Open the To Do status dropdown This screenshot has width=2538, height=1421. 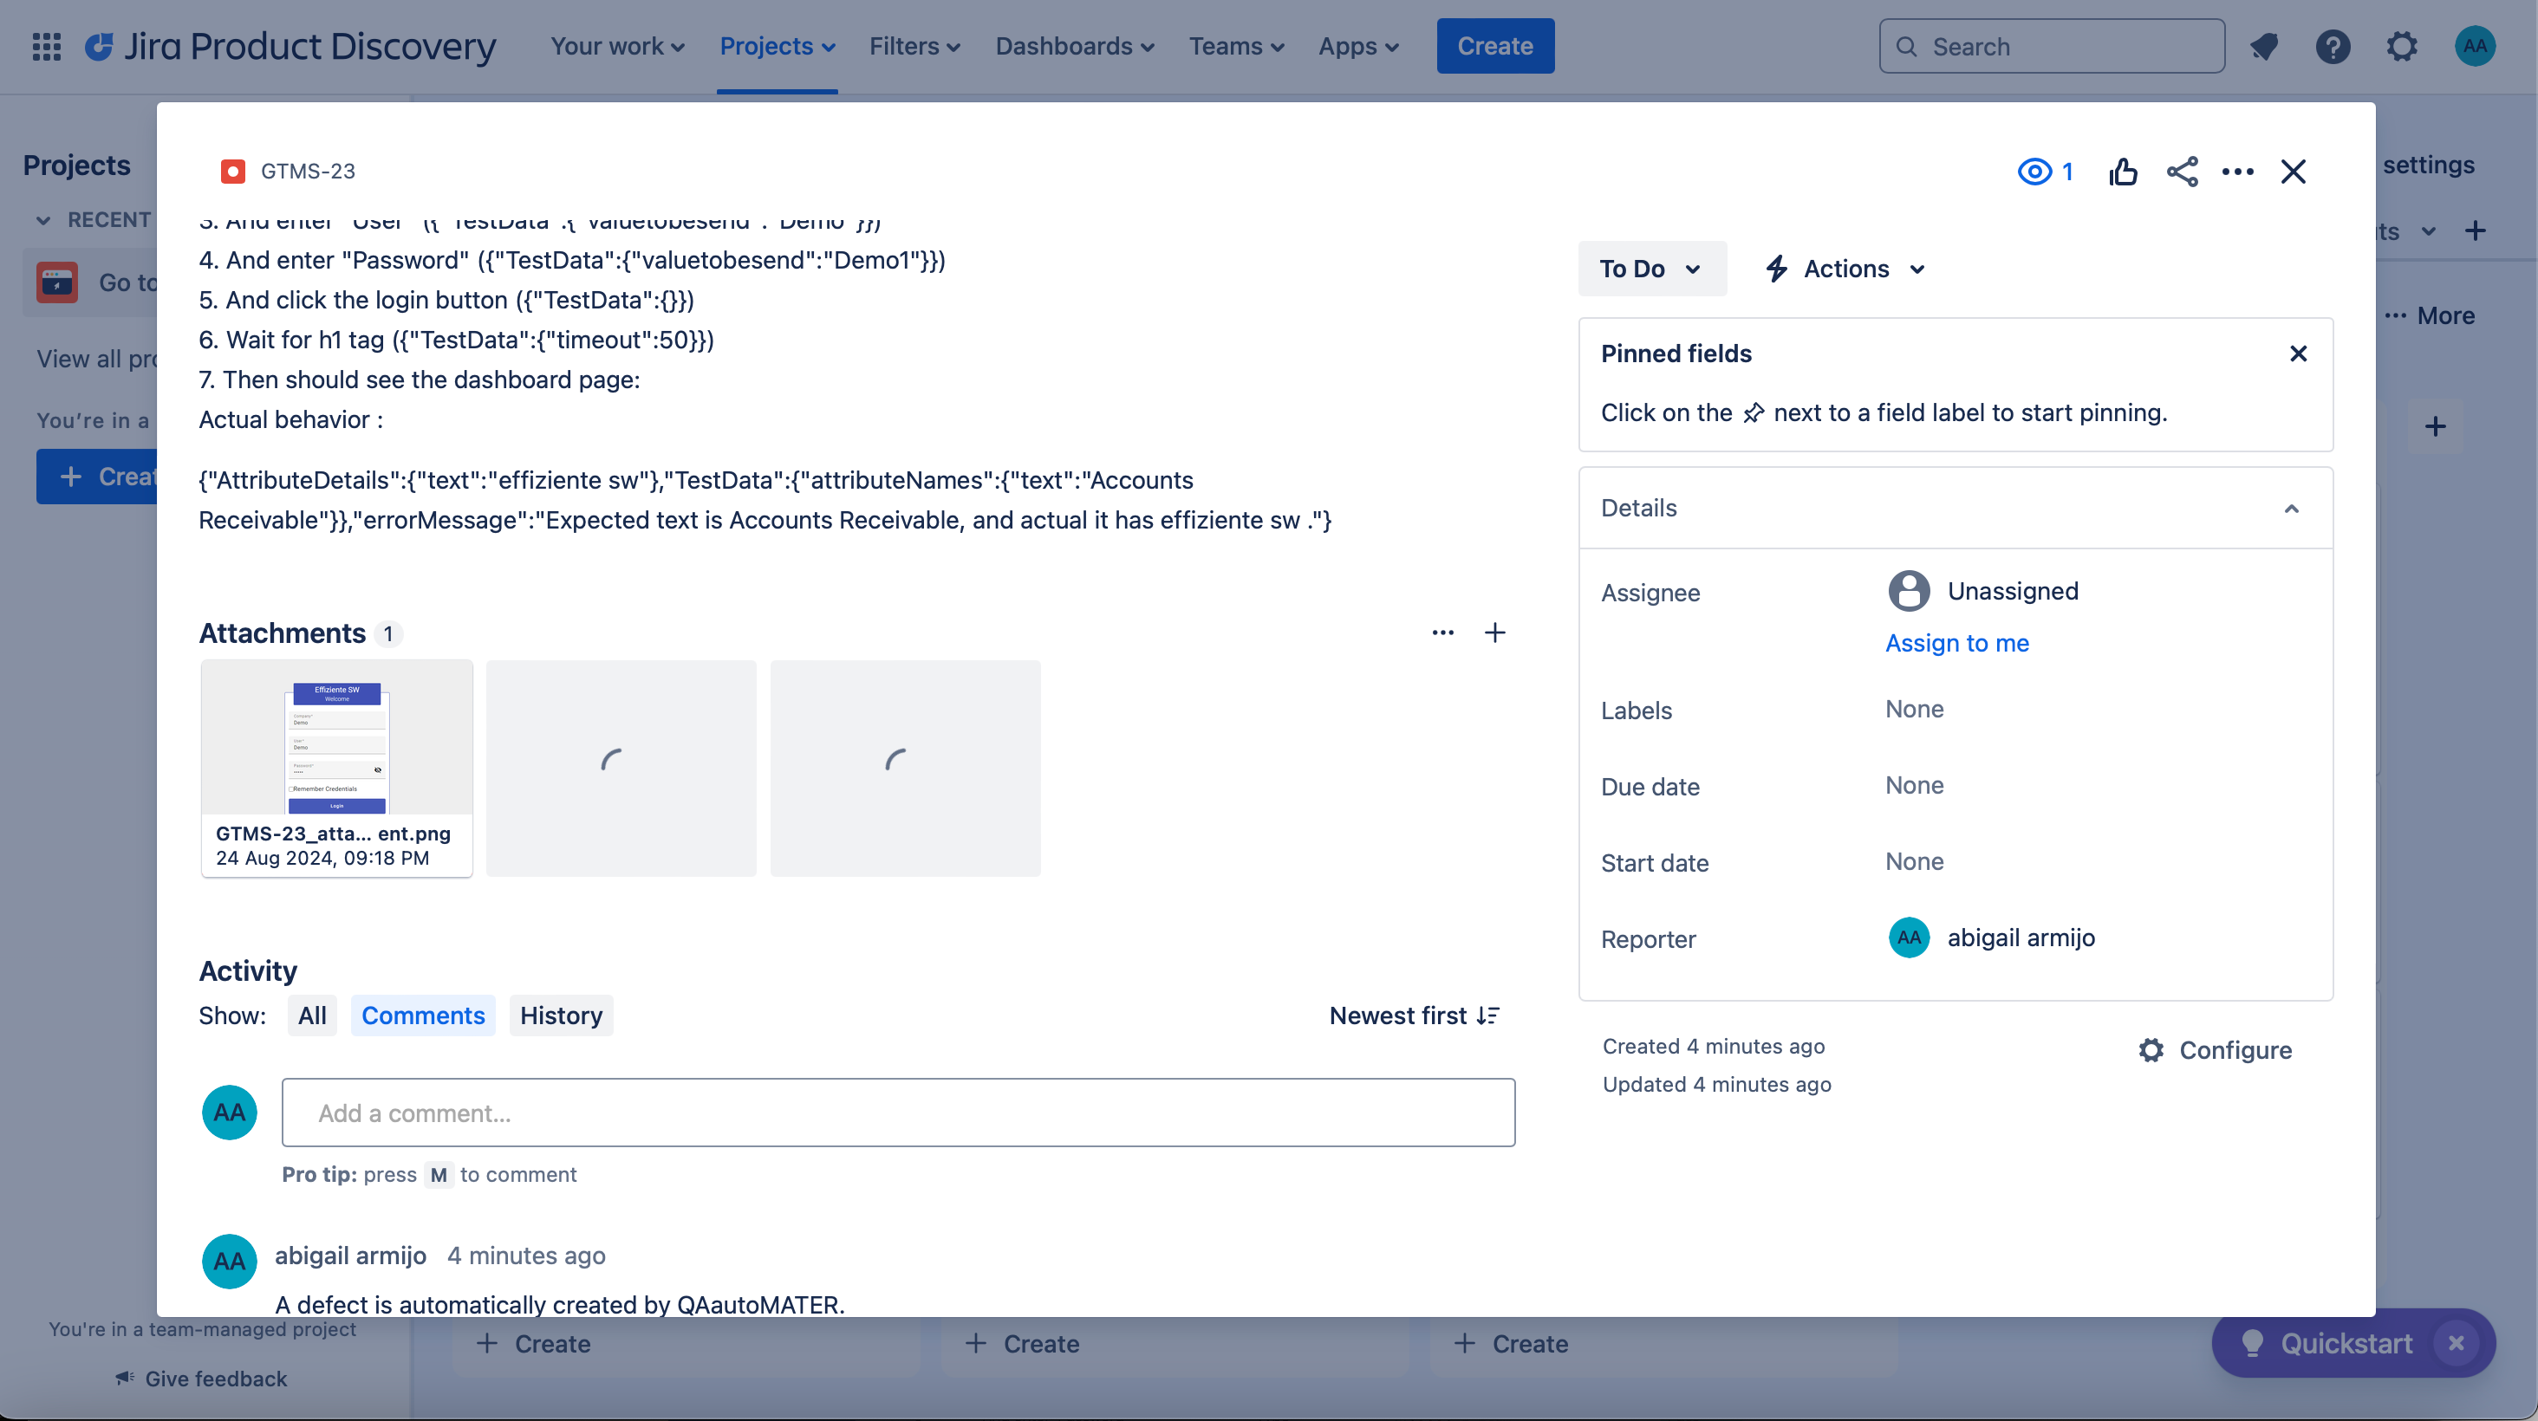pos(1650,269)
